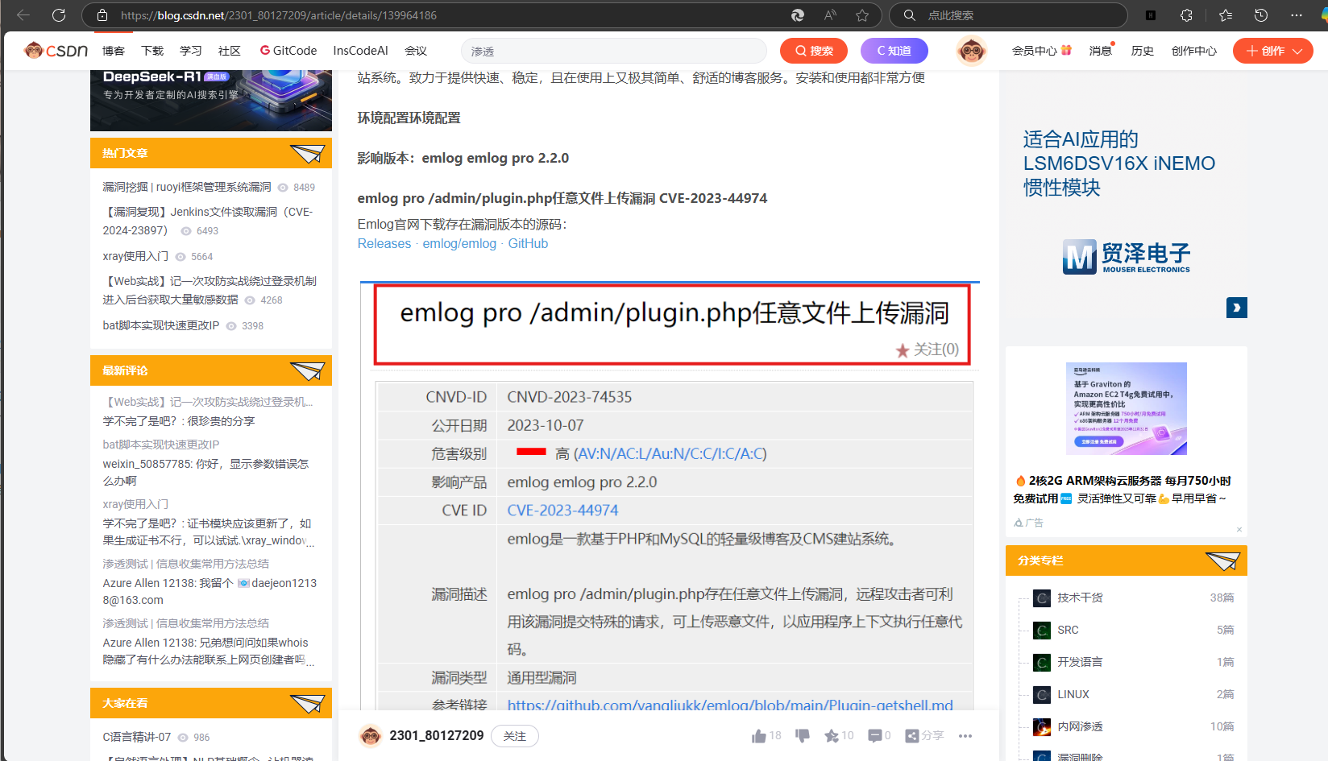Open hot article bat脚本实现快速更改IP
Viewport: 1328px width, 761px height.
point(160,325)
